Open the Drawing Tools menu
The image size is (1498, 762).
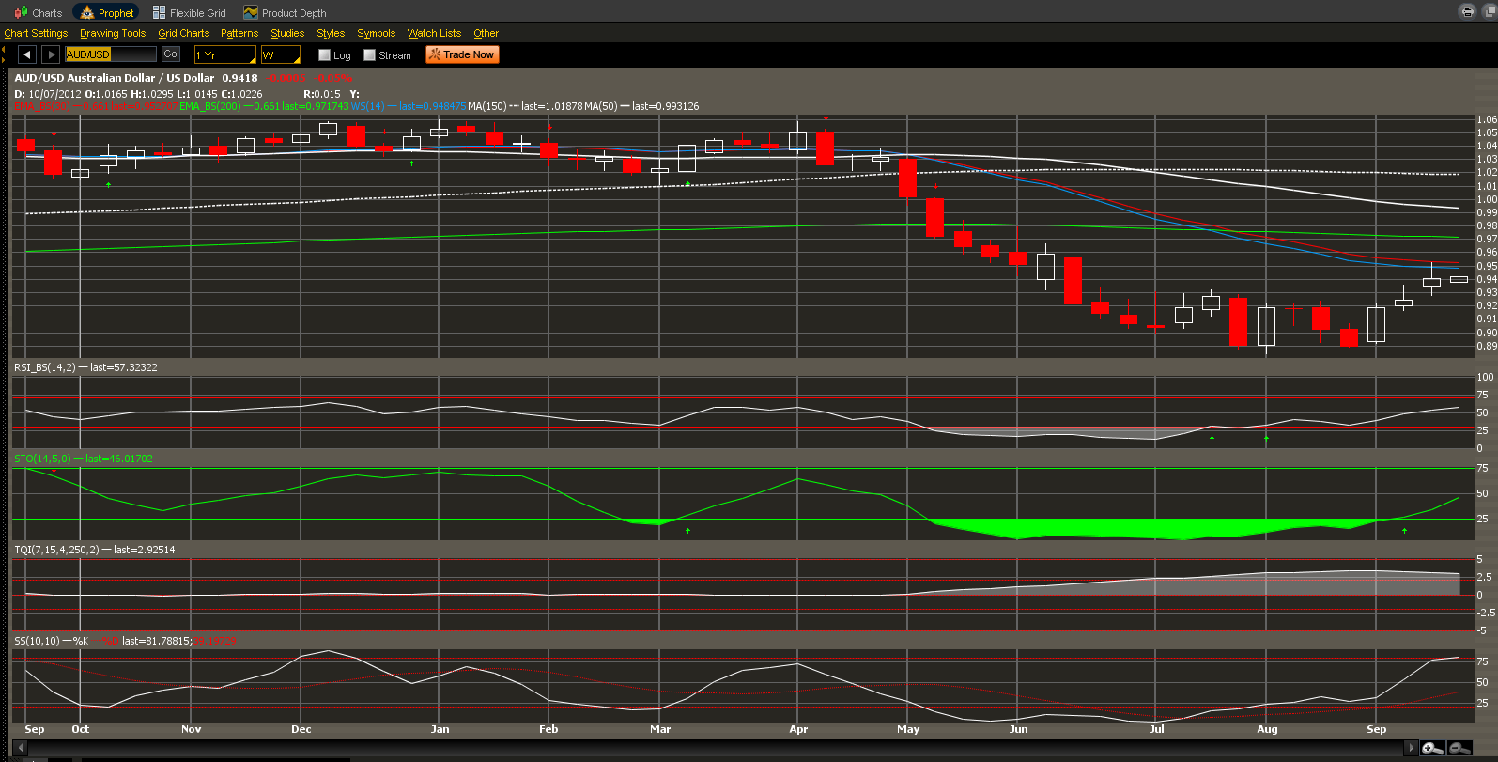pyautogui.click(x=113, y=33)
